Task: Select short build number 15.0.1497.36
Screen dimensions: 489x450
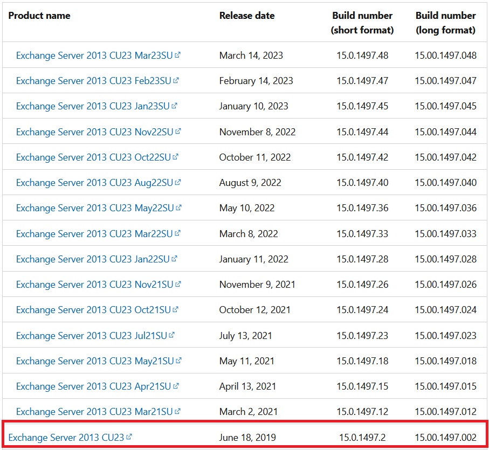Action: point(362,208)
